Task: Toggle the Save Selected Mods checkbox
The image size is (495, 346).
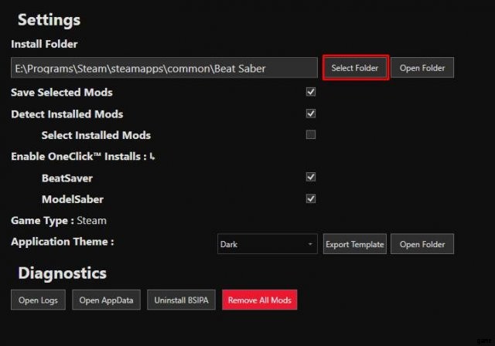Action: click(311, 92)
